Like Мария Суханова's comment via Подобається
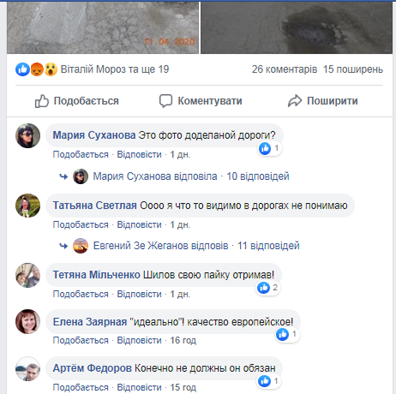 click(81, 155)
